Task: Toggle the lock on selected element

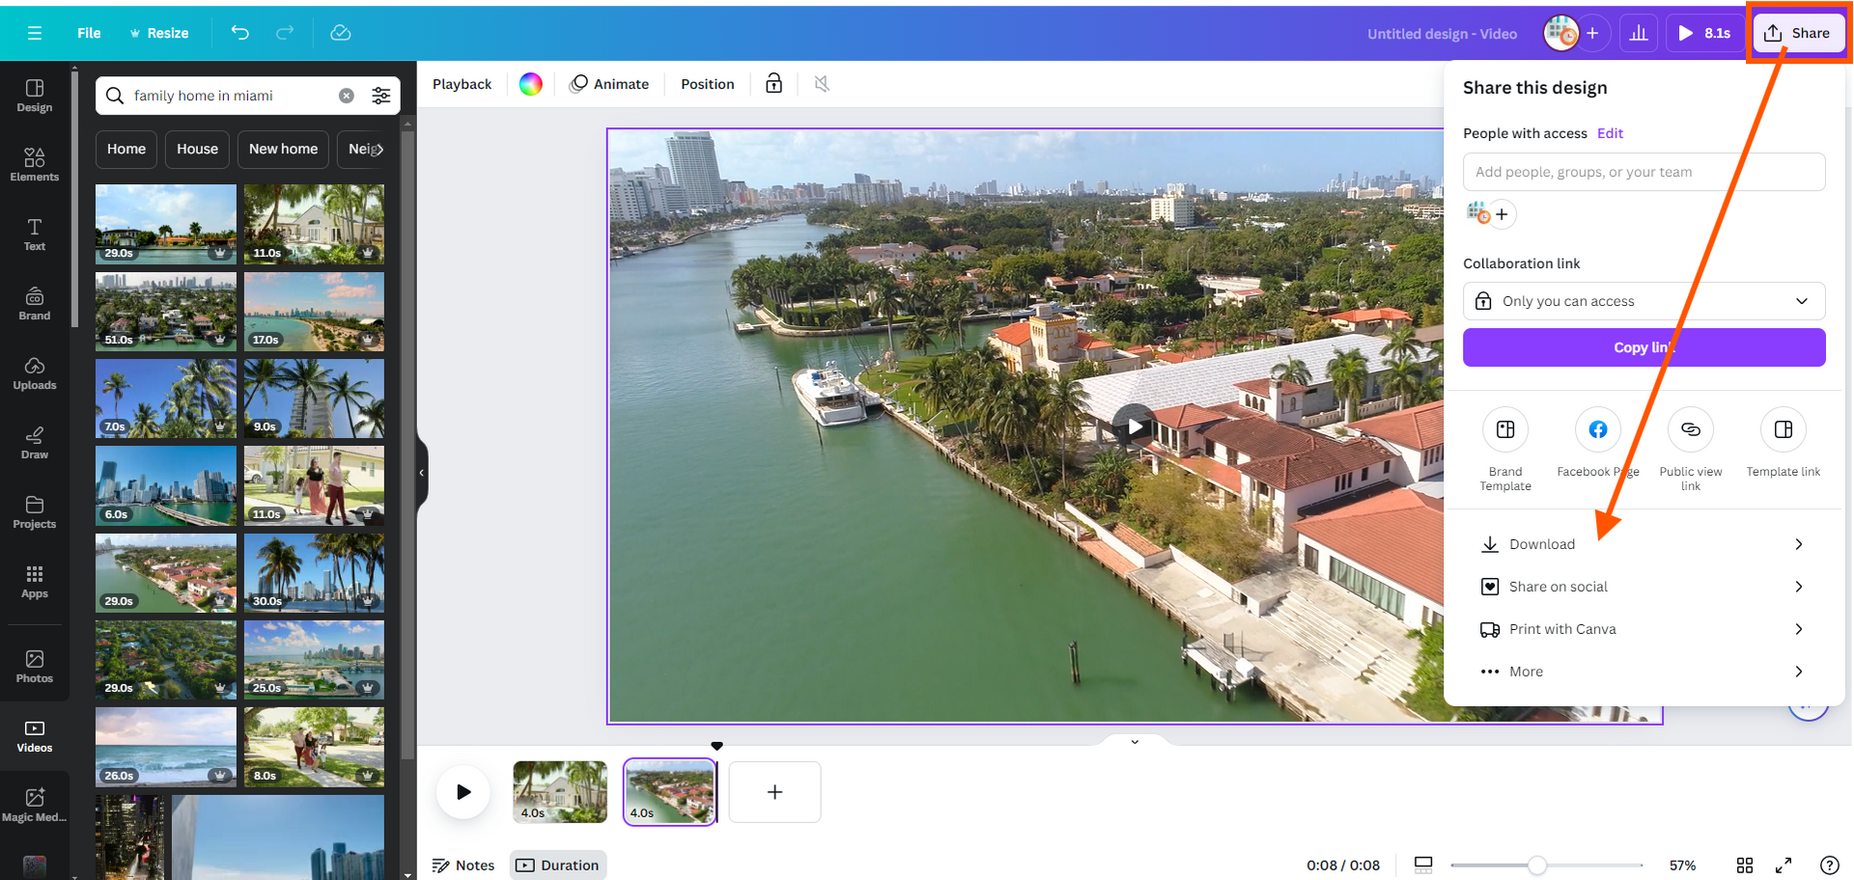Action: click(x=773, y=84)
